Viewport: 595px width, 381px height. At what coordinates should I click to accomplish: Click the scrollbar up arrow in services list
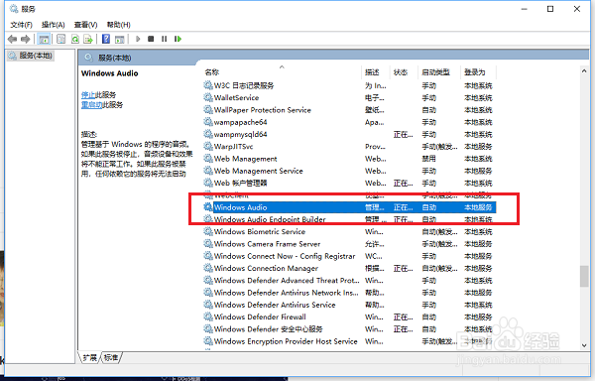[584, 71]
